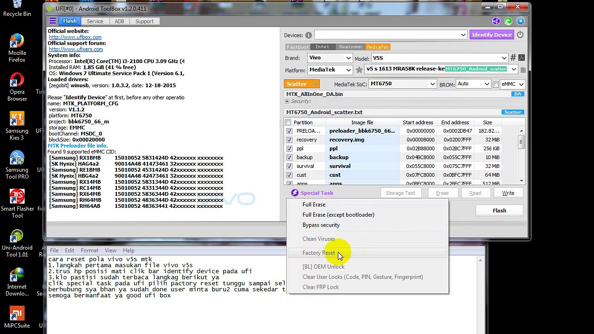Toggle the checkbox beside eMMC dropdown
This screenshot has width=594, height=334.
pos(496,84)
